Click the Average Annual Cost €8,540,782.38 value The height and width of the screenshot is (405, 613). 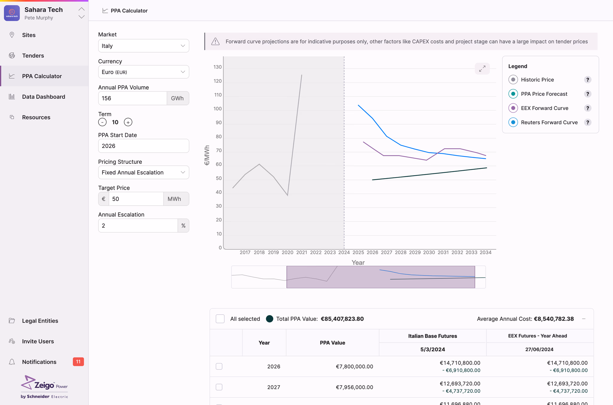pos(554,319)
